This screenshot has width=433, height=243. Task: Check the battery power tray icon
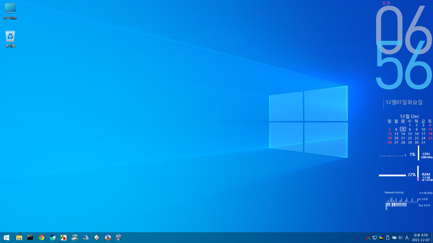[x=394, y=238]
